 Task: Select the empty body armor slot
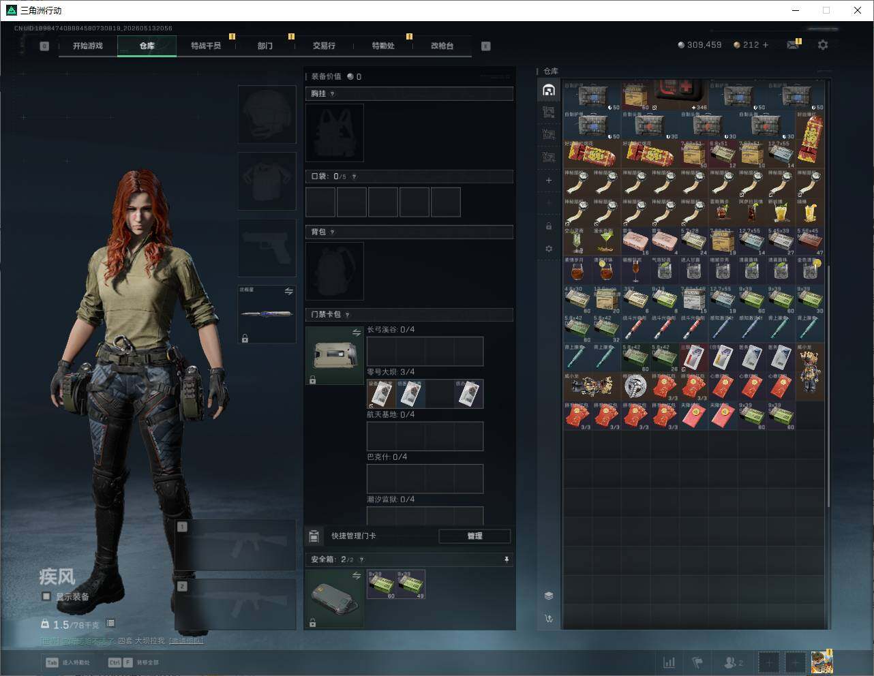[267, 181]
